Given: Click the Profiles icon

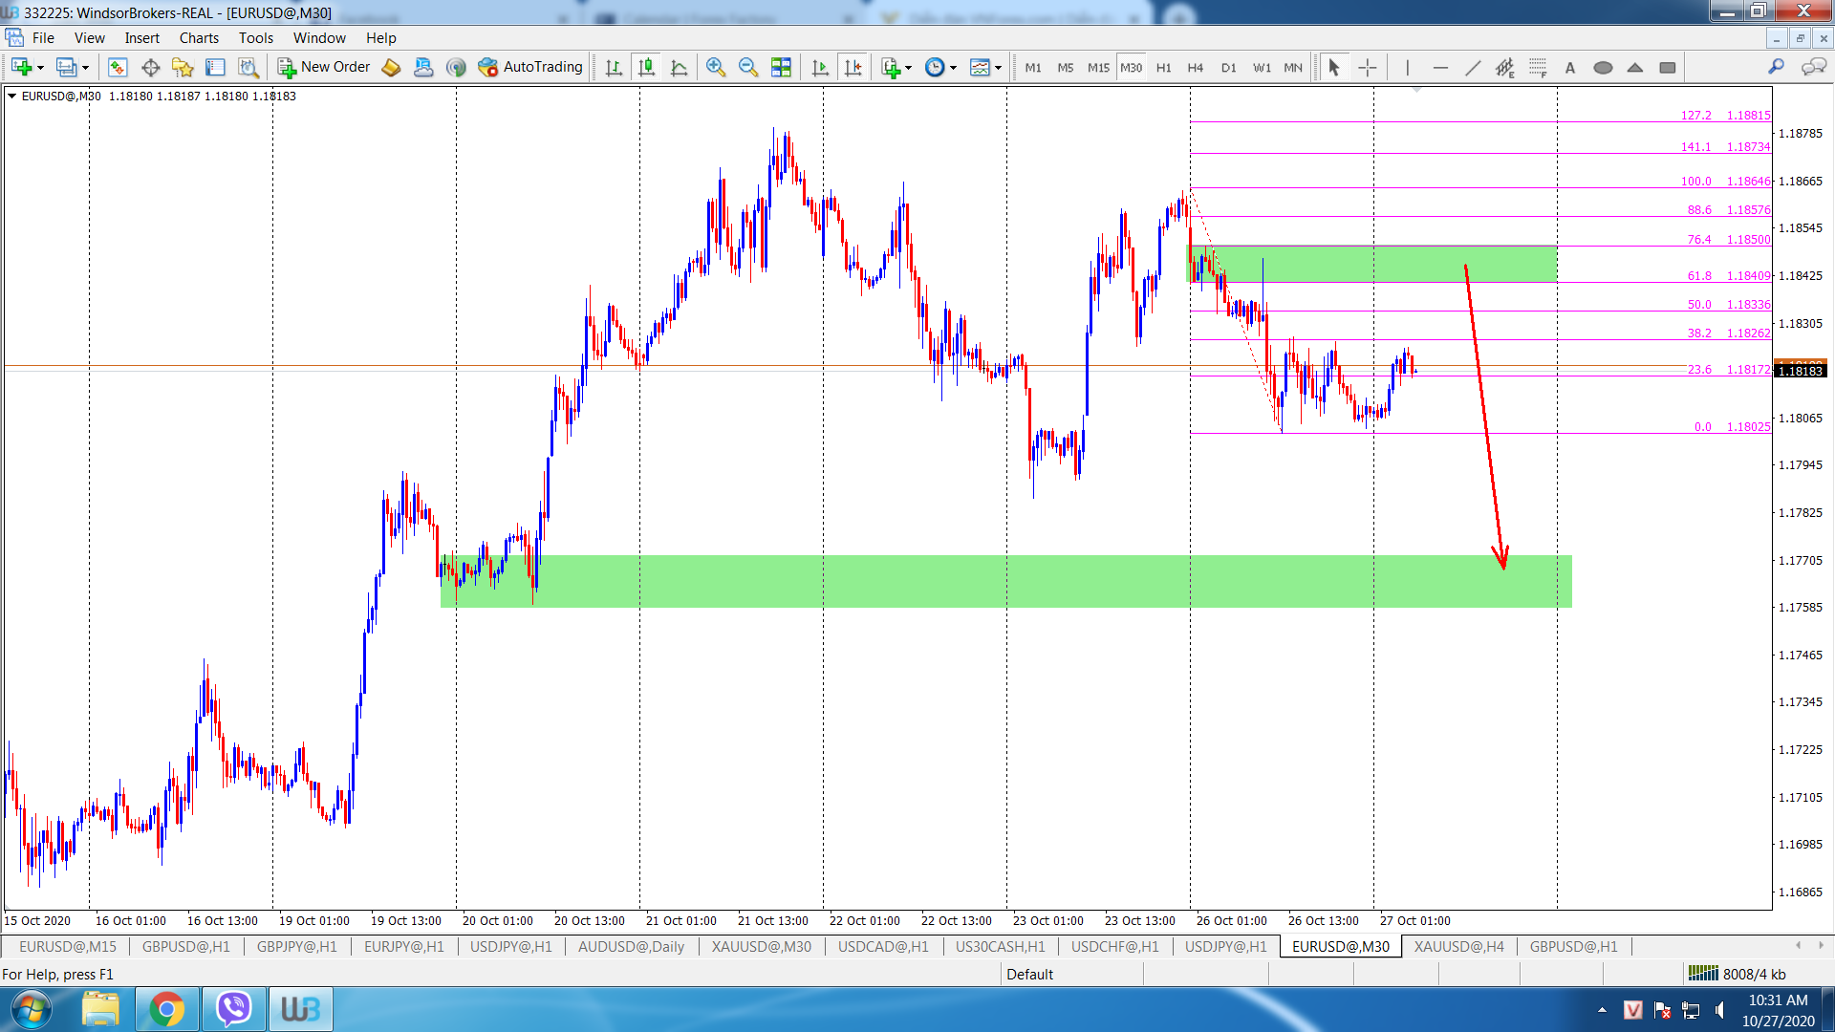Looking at the screenshot, I should coord(66,67).
